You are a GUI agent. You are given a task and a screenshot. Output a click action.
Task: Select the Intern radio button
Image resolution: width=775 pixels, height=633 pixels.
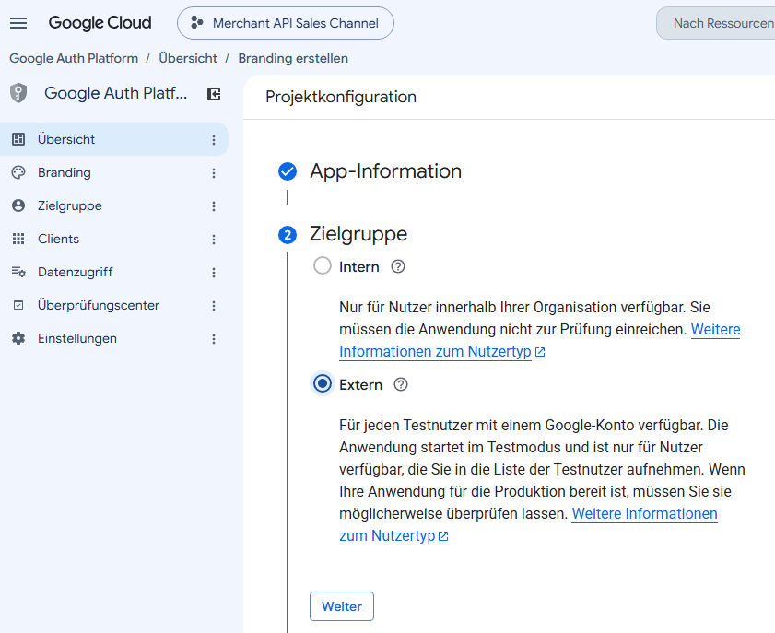click(323, 266)
